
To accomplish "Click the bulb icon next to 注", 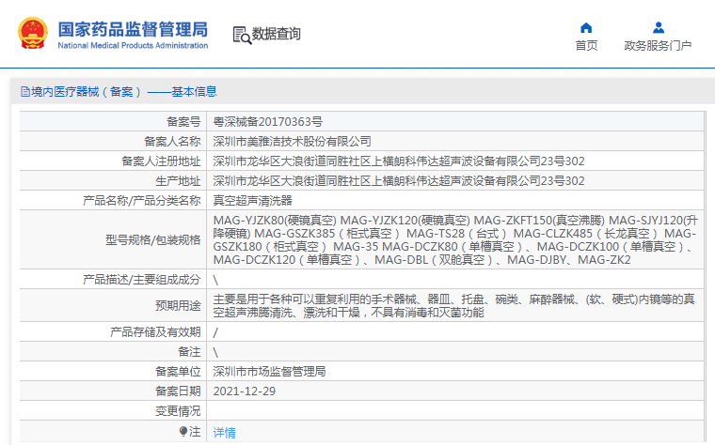I will (183, 430).
